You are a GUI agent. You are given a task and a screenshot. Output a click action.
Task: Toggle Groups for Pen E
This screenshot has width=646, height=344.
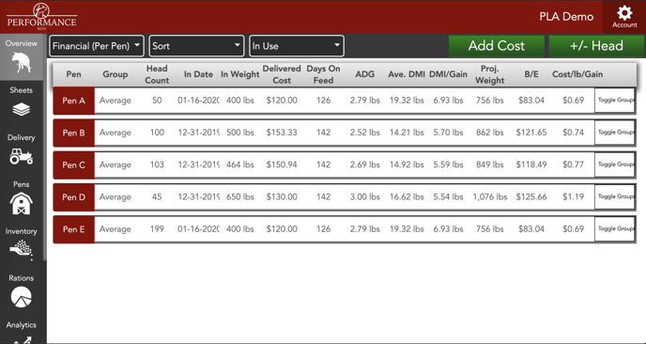[x=615, y=229]
